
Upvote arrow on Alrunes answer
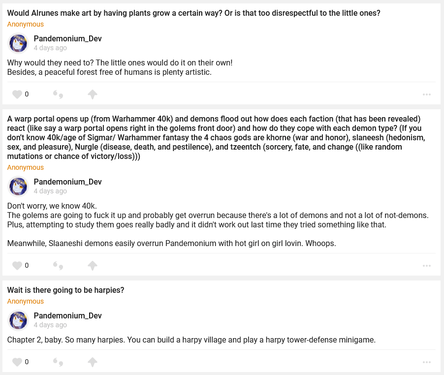(x=92, y=94)
